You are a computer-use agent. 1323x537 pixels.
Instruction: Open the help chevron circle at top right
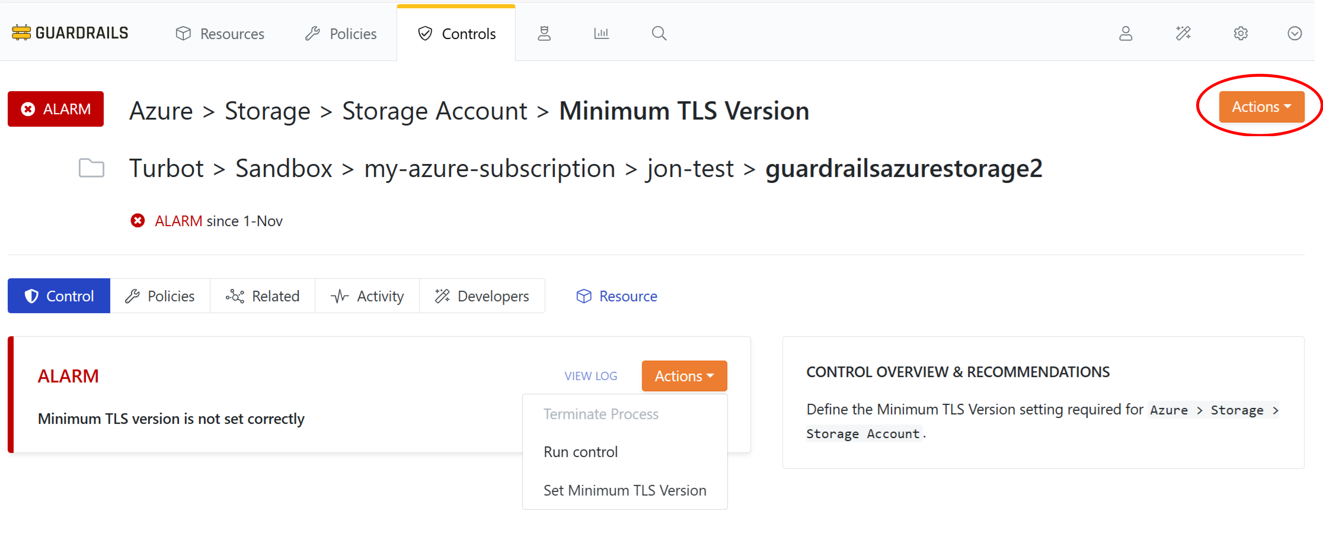pyautogui.click(x=1295, y=33)
